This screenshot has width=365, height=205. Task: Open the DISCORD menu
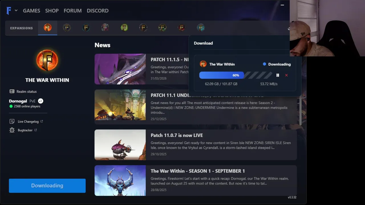pos(98,11)
